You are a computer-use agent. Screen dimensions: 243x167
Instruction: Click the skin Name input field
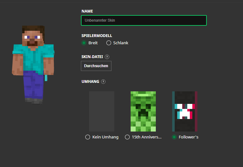(x=144, y=20)
